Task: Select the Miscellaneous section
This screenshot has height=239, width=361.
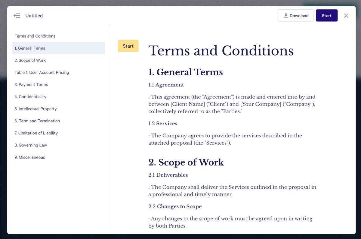Action: click(x=29, y=157)
